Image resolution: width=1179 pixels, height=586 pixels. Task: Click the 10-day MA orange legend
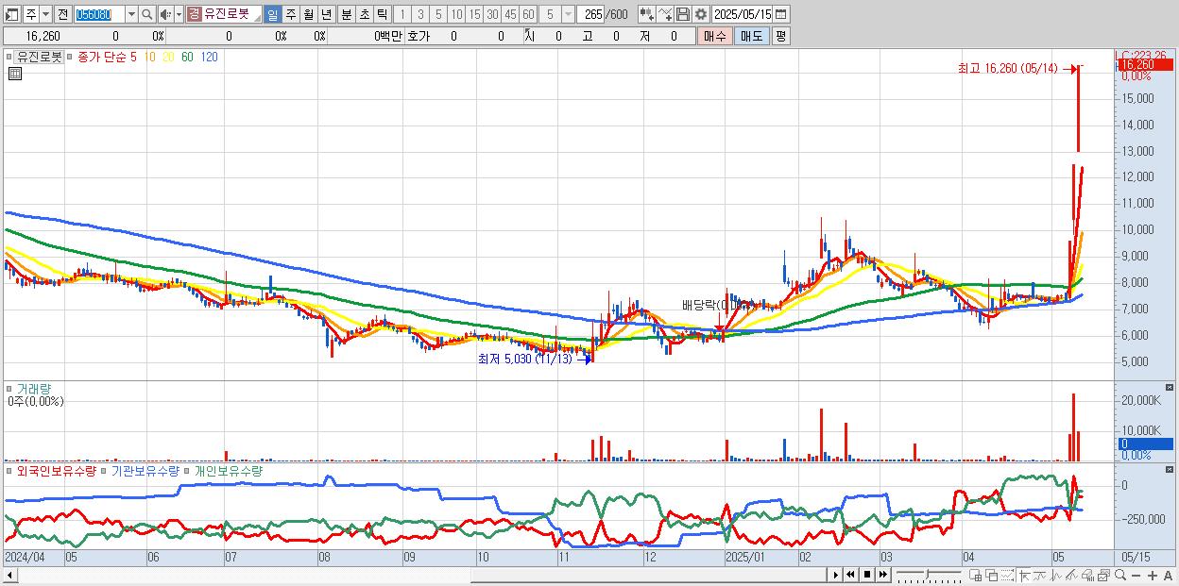(150, 57)
